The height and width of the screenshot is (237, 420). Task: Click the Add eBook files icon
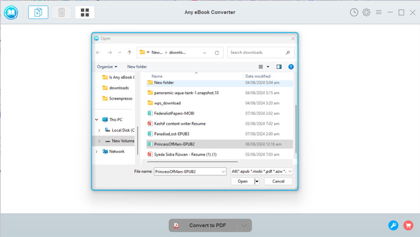pyautogui.click(x=38, y=12)
